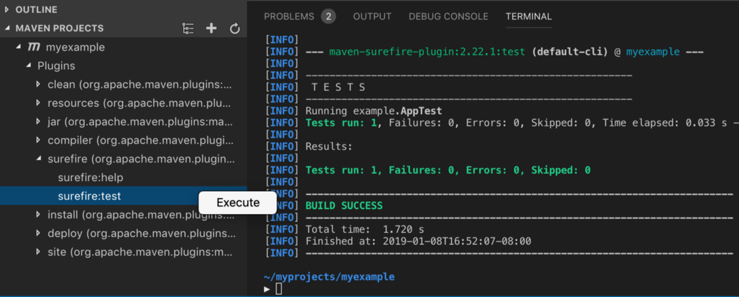Collapse the Plugins folder
The width and height of the screenshot is (739, 297).
(x=29, y=65)
